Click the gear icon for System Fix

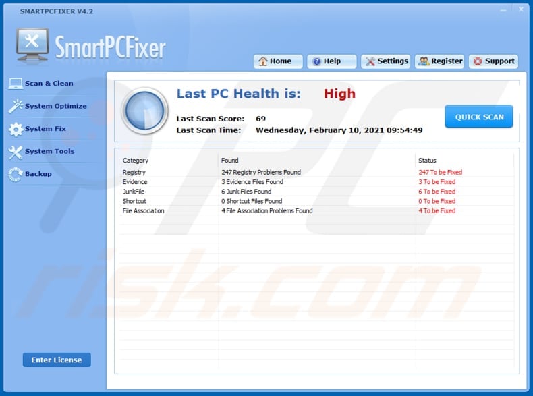[x=16, y=129]
